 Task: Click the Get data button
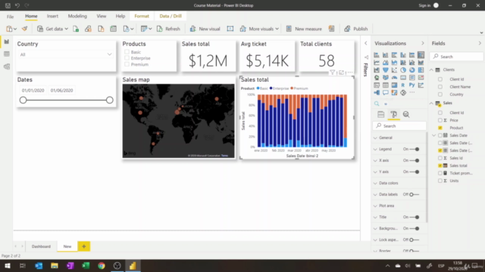[x=52, y=29]
